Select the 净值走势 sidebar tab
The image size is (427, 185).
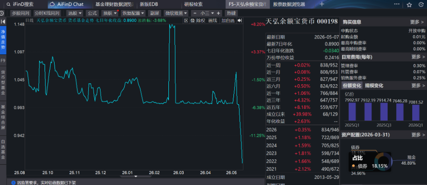tap(3, 40)
